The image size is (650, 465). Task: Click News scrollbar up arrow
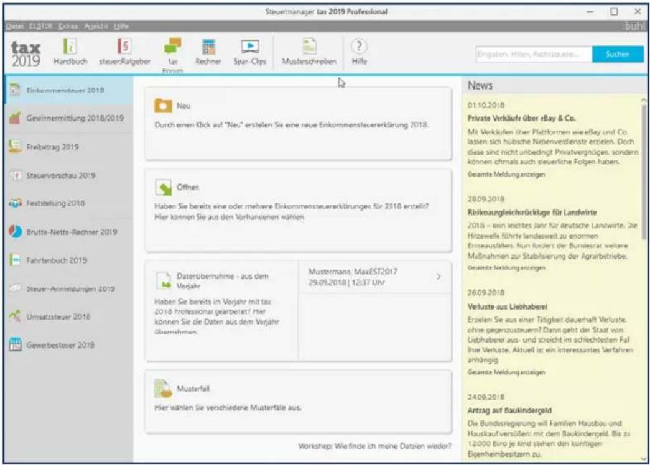643,100
